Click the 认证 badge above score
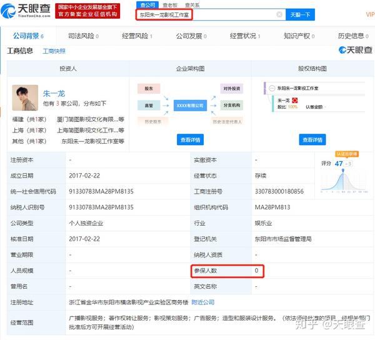The height and width of the screenshot is (340, 375). (x=347, y=154)
